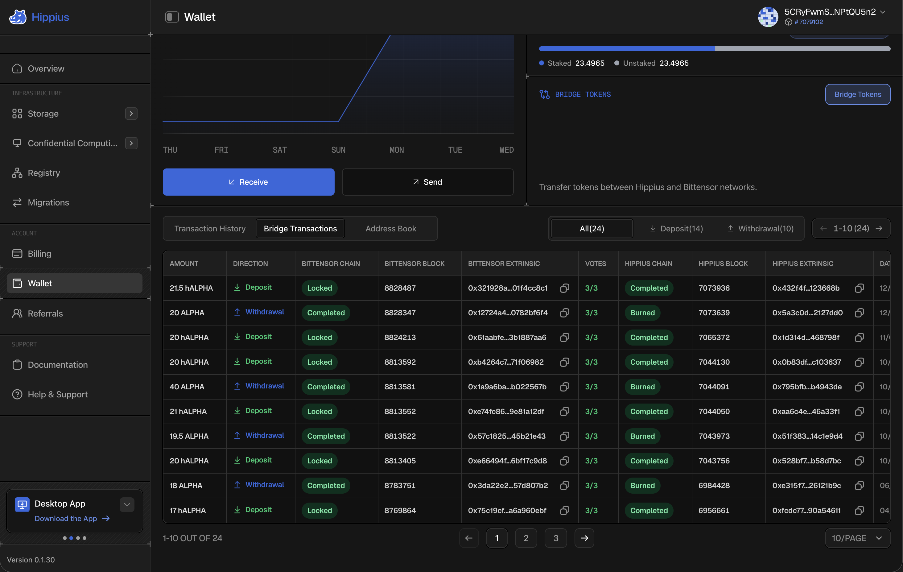Open the 10/PAGE rows dropdown
This screenshot has height=572, width=903.
(858, 538)
